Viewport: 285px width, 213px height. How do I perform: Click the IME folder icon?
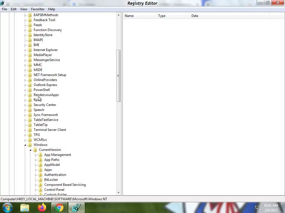30,45
